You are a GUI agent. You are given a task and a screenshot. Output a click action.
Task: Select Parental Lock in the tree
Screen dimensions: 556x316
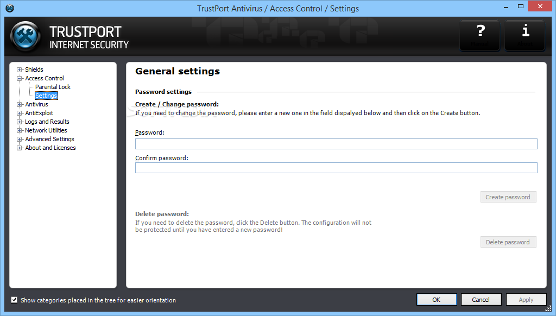point(53,87)
